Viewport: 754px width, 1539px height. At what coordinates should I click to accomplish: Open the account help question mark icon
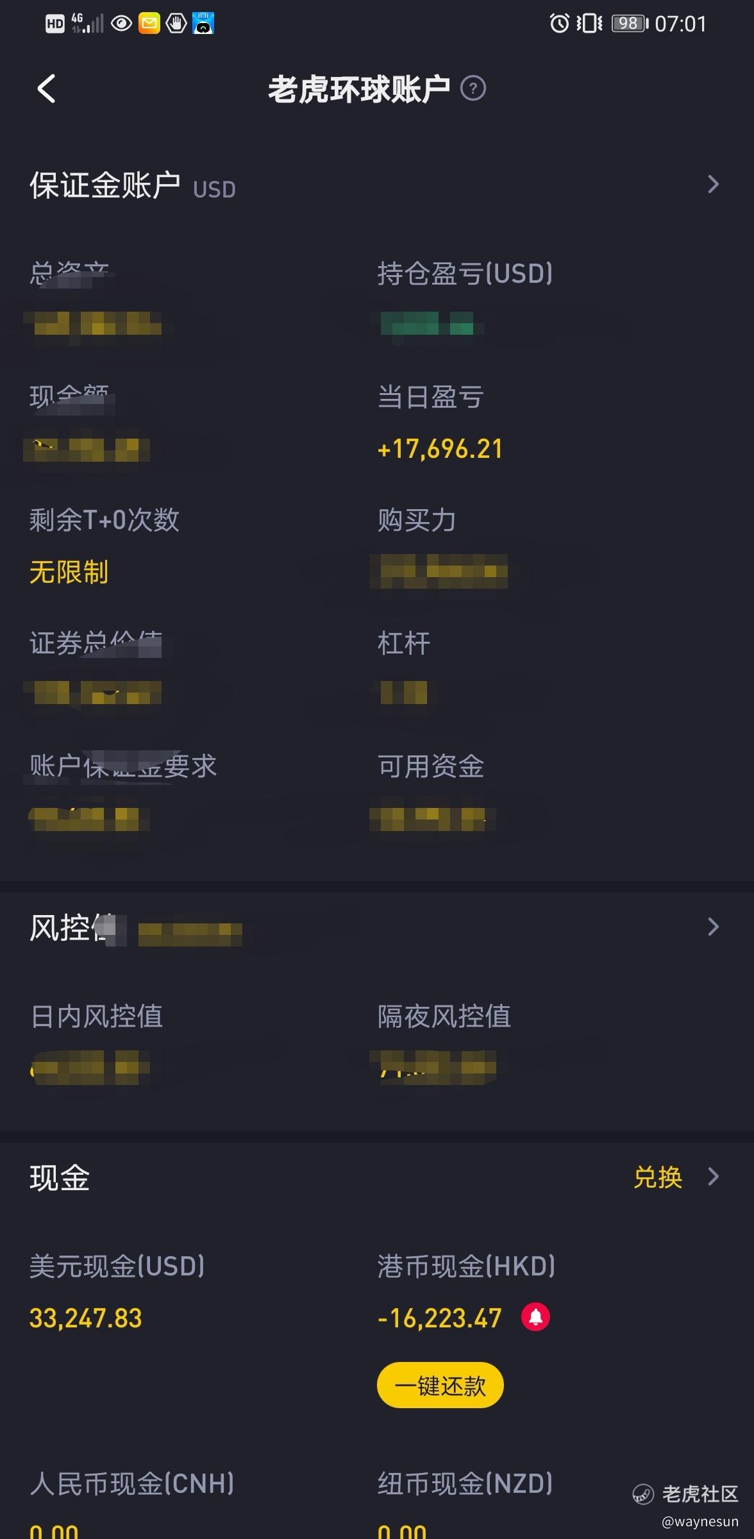[473, 88]
